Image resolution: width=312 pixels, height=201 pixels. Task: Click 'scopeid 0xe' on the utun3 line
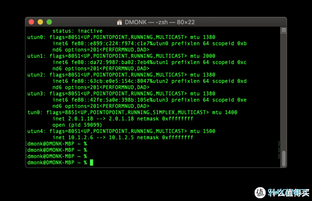[229, 100]
